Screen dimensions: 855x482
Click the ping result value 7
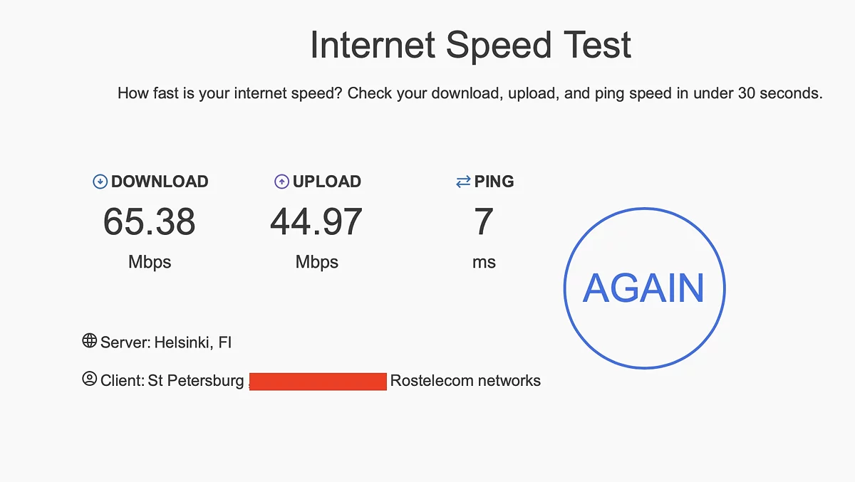(x=484, y=221)
